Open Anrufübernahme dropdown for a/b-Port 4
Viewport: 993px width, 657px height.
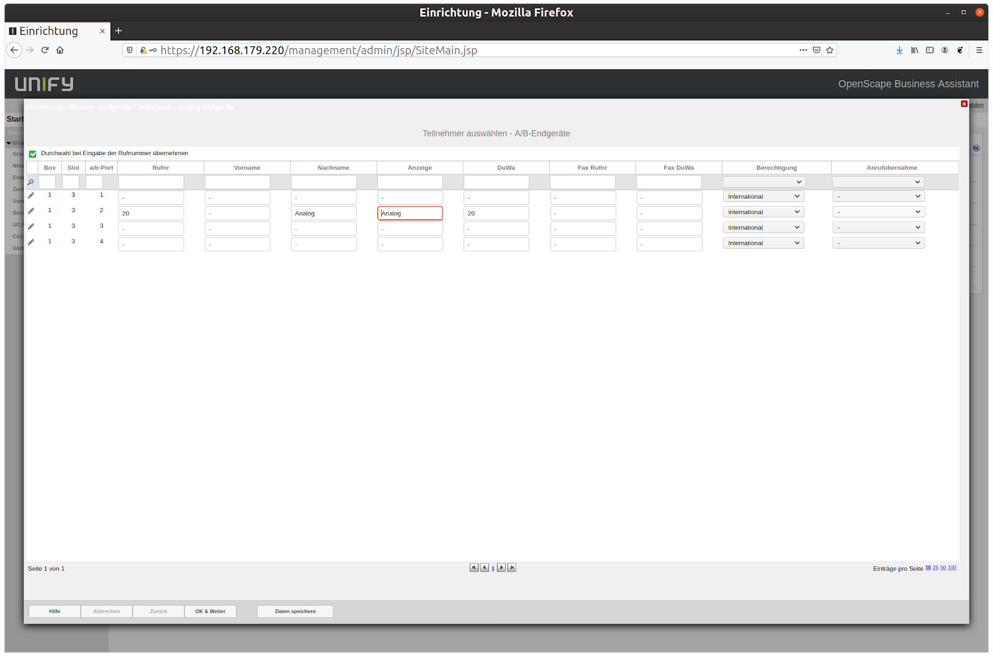pos(878,243)
